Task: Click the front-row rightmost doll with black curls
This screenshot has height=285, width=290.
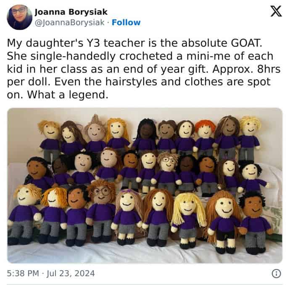Action: click(x=254, y=222)
